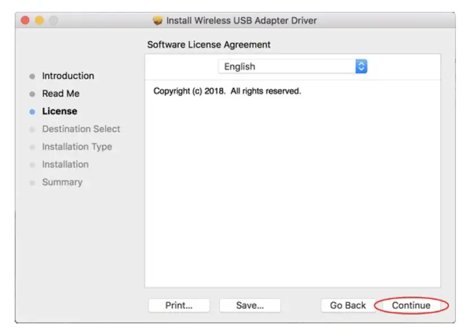Click the Go Back button
The height and width of the screenshot is (333, 474).
348,305
